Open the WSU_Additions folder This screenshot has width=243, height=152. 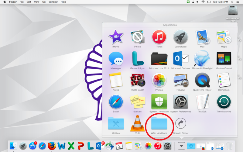(x=159, y=124)
